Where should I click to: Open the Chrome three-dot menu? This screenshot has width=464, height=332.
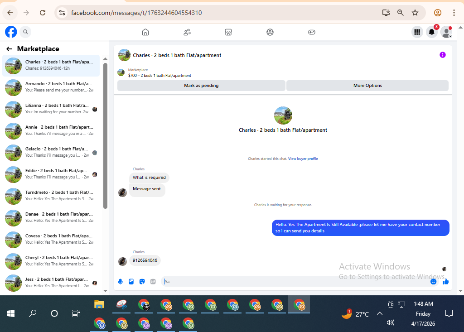(454, 13)
